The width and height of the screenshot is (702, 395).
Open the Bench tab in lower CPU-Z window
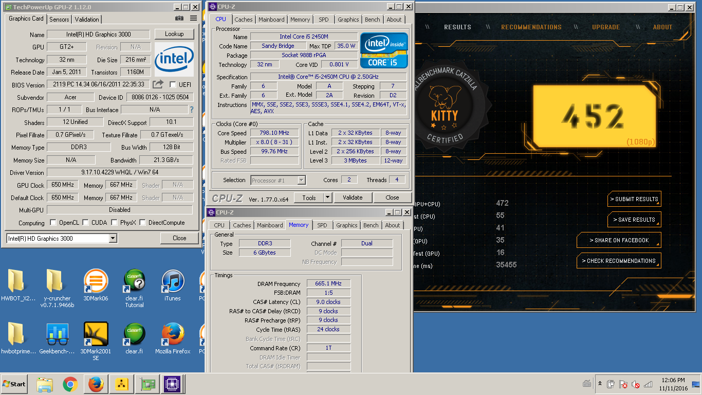pyautogui.click(x=371, y=225)
